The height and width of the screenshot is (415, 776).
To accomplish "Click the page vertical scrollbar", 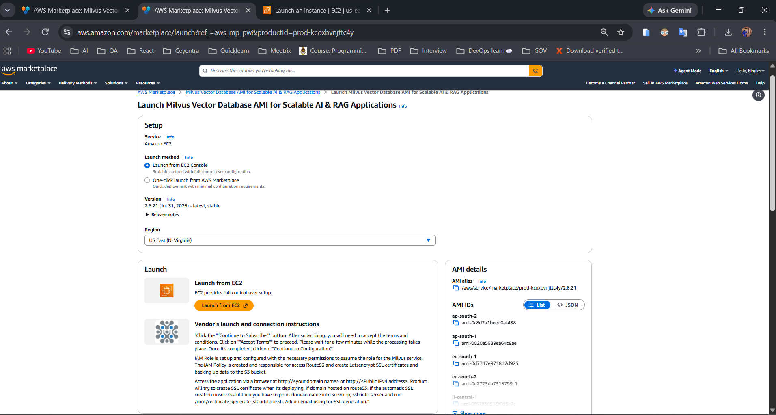I will pyautogui.click(x=772, y=143).
